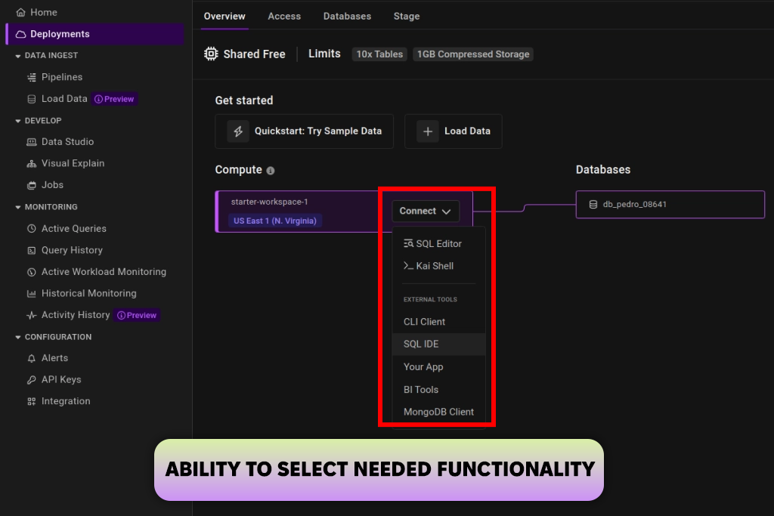
Task: Click the Preview badge next to Activity History
Action: [x=137, y=315]
